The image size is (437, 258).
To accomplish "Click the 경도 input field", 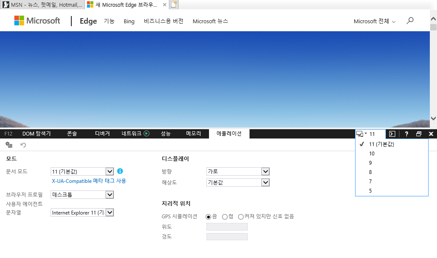I will tap(227, 236).
